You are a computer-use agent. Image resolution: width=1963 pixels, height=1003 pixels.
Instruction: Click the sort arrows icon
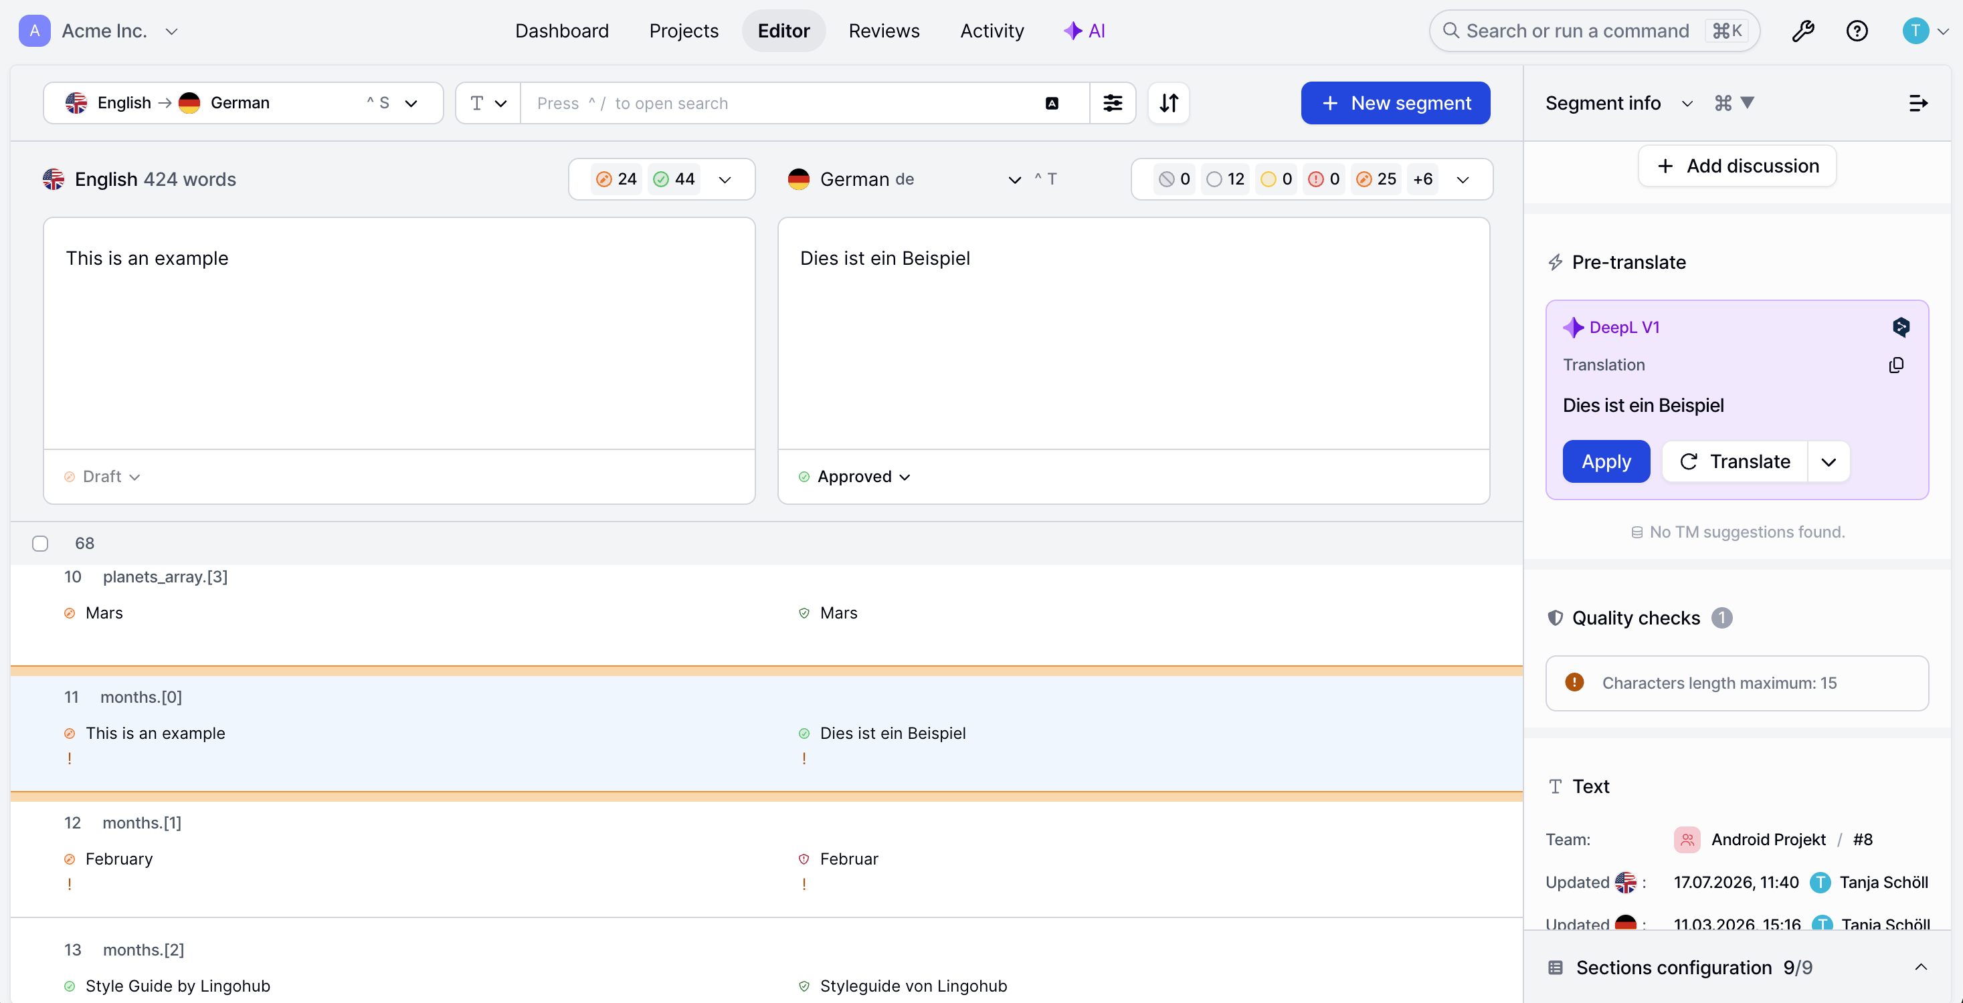pos(1169,103)
